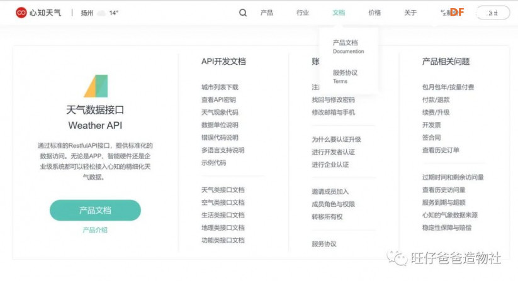
Task: Open 查看历史访问量 link
Action: pyautogui.click(x=444, y=190)
